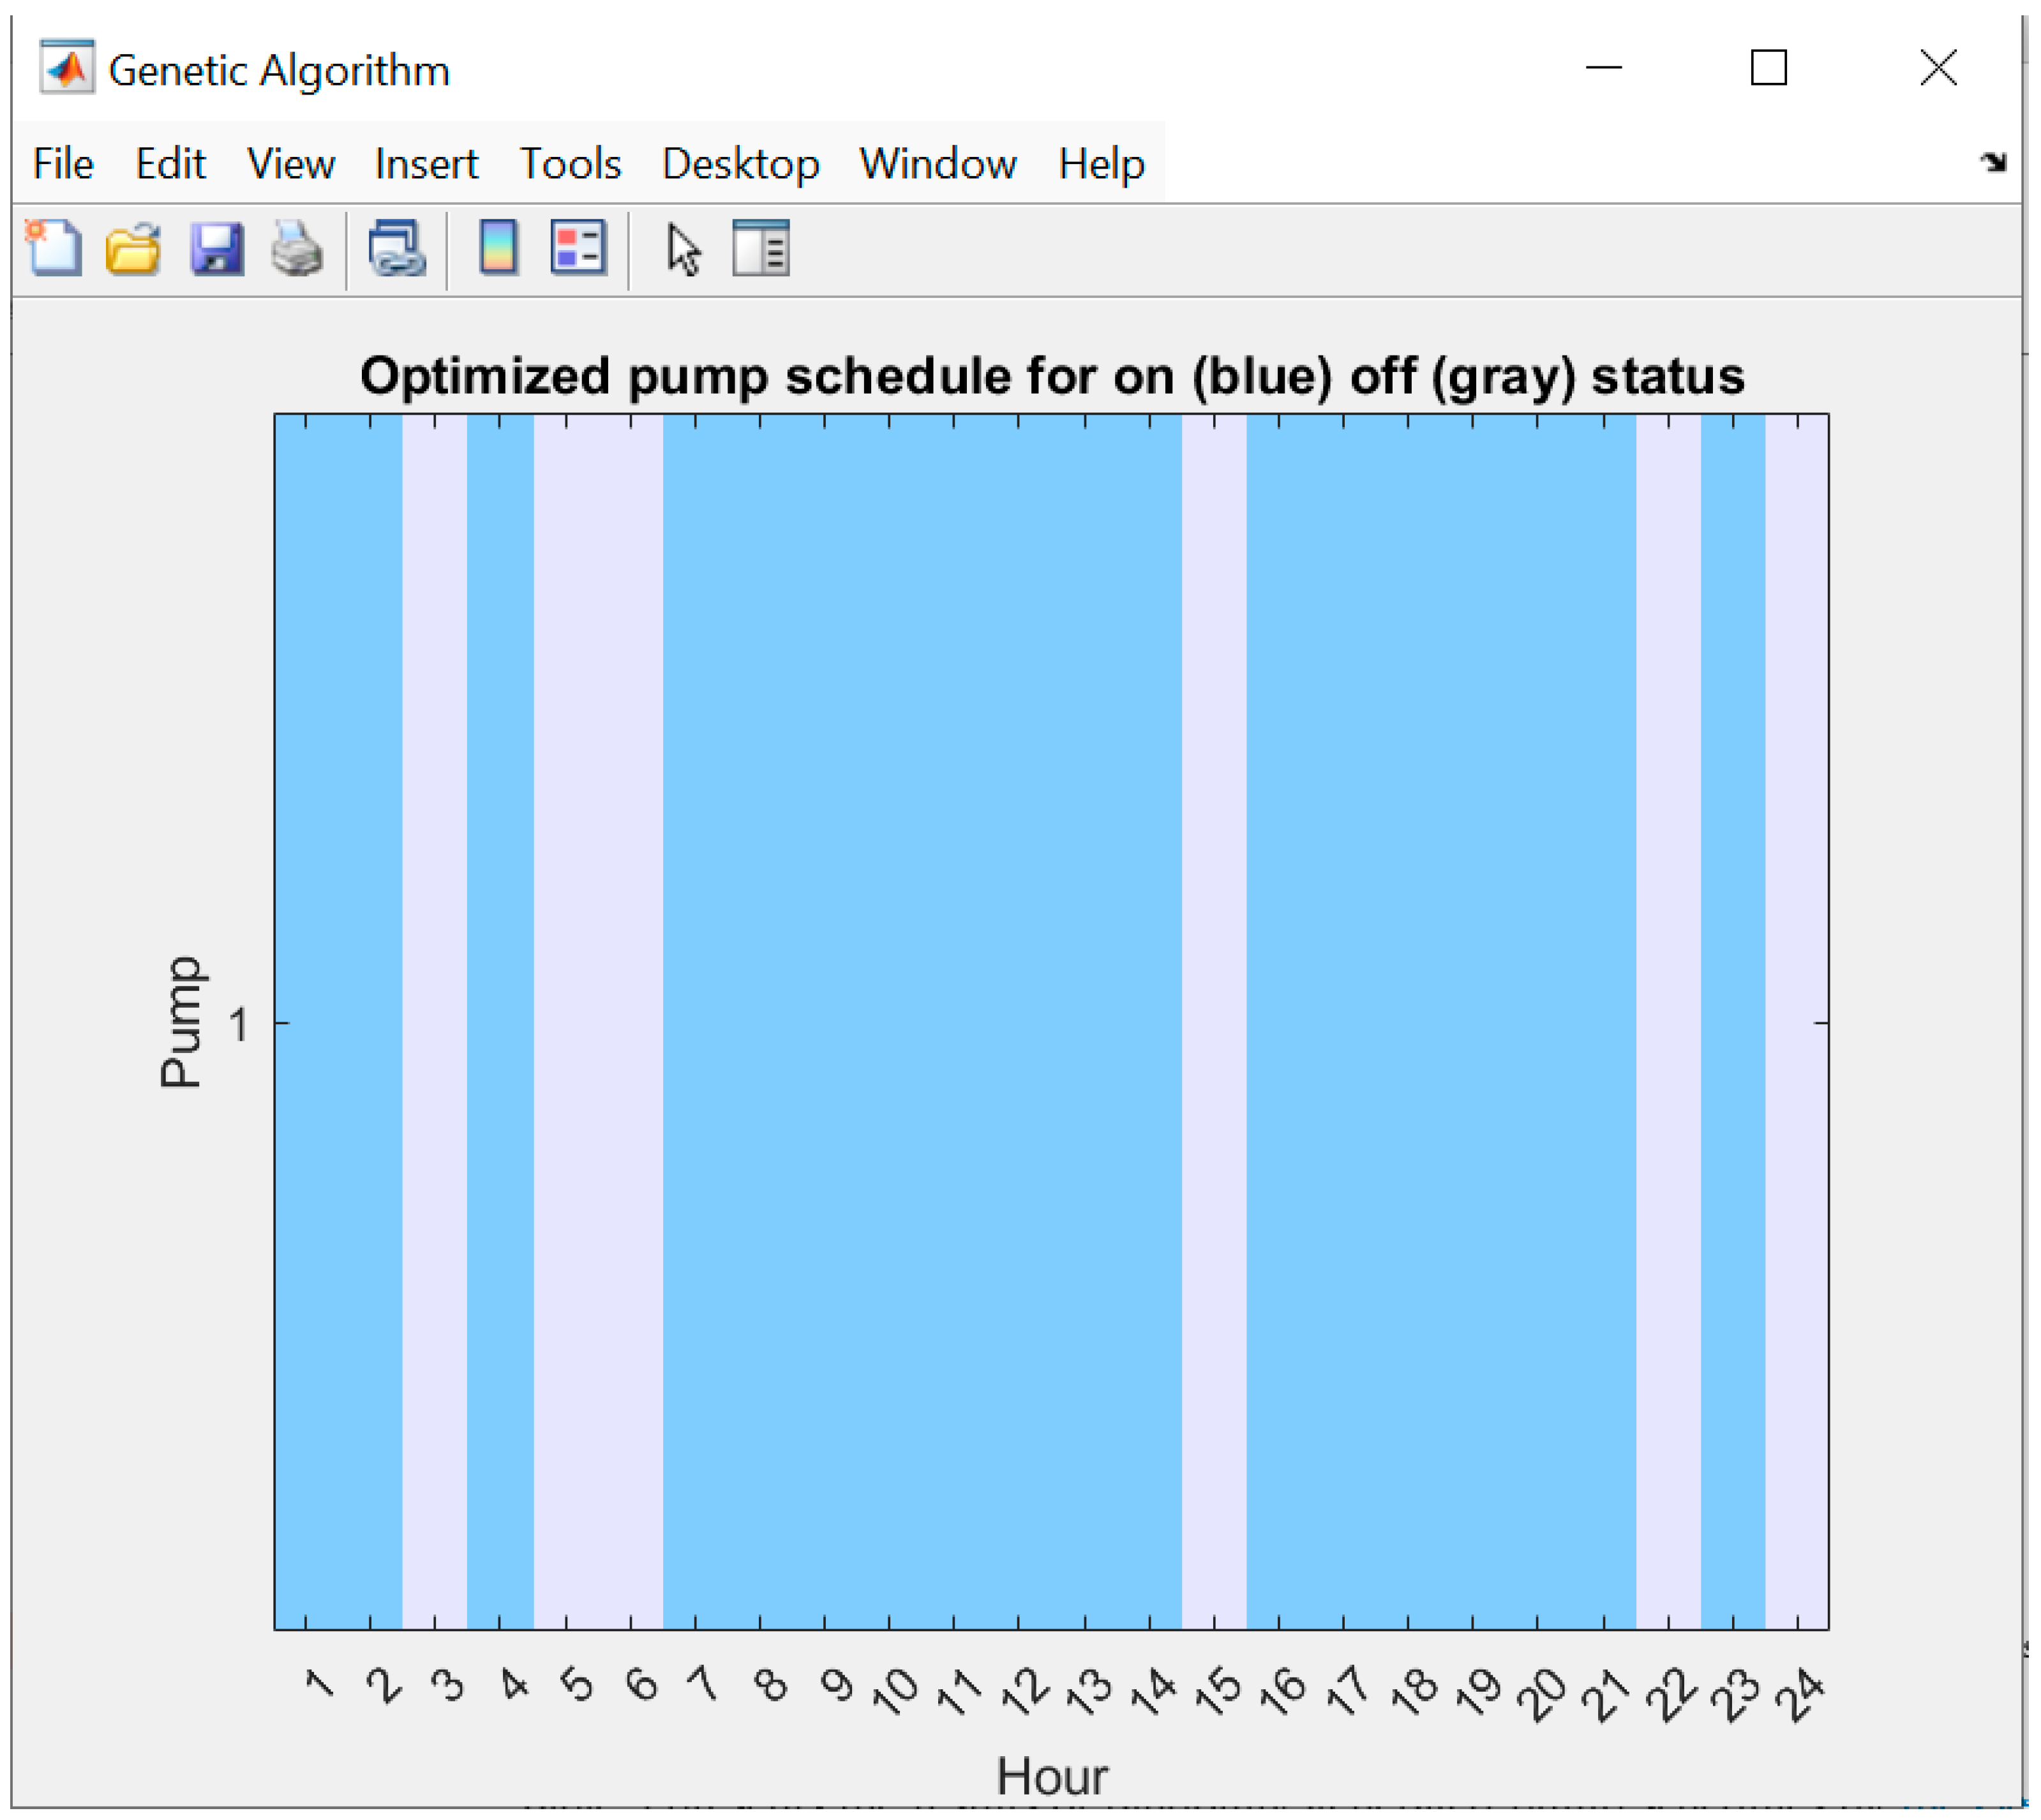This screenshot has width=2041, height=1820.
Task: Click the Hour x-axis label
Action: pos(1052,1776)
